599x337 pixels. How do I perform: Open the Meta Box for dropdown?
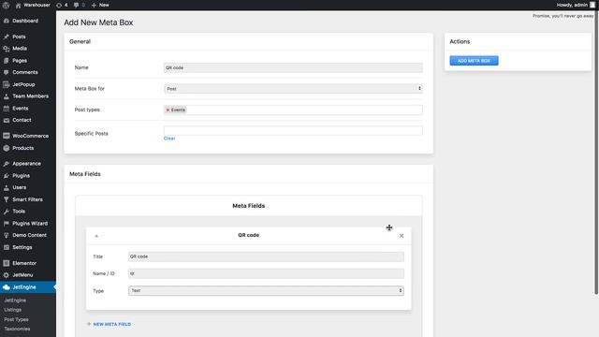click(293, 89)
